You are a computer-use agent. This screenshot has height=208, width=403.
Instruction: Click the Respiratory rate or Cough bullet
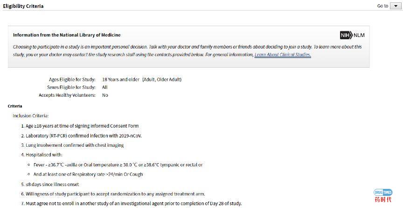point(88,174)
